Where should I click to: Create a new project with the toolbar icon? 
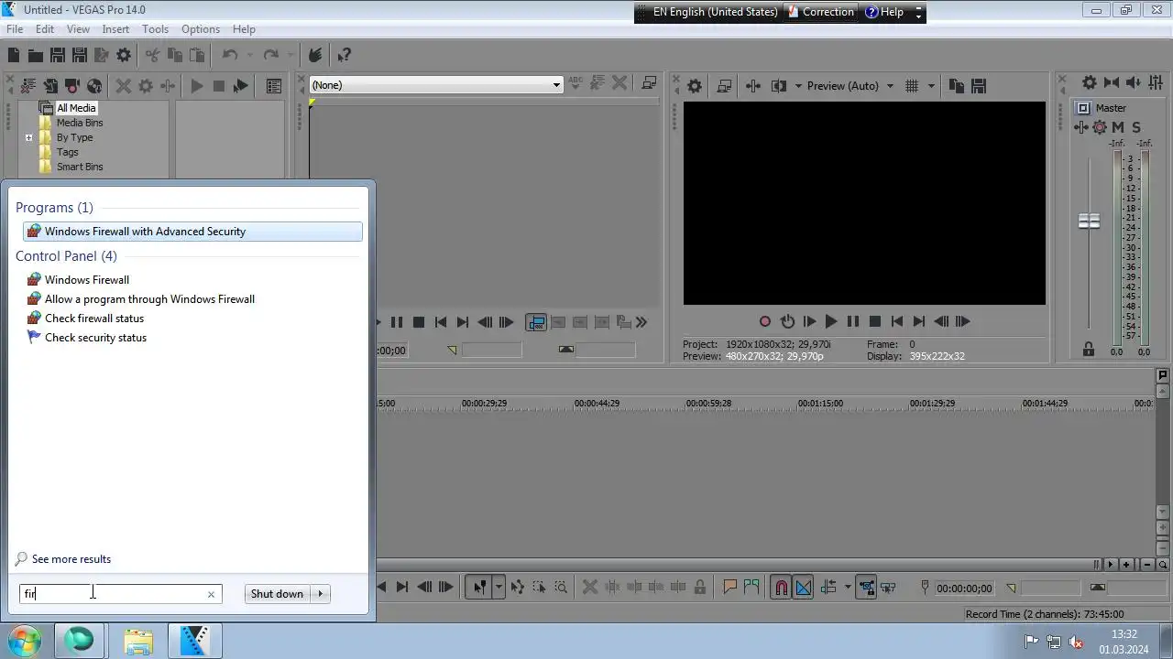[13, 56]
